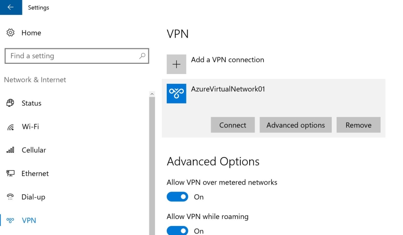This screenshot has width=403, height=235.
Task: Click the Dial-up icon in sidebar
Action: pos(10,197)
